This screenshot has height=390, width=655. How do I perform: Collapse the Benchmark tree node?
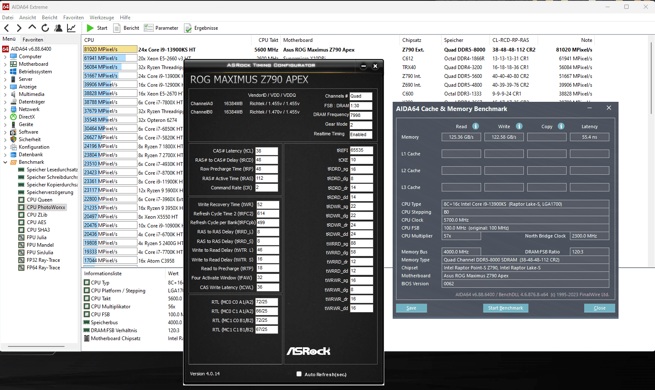5,162
